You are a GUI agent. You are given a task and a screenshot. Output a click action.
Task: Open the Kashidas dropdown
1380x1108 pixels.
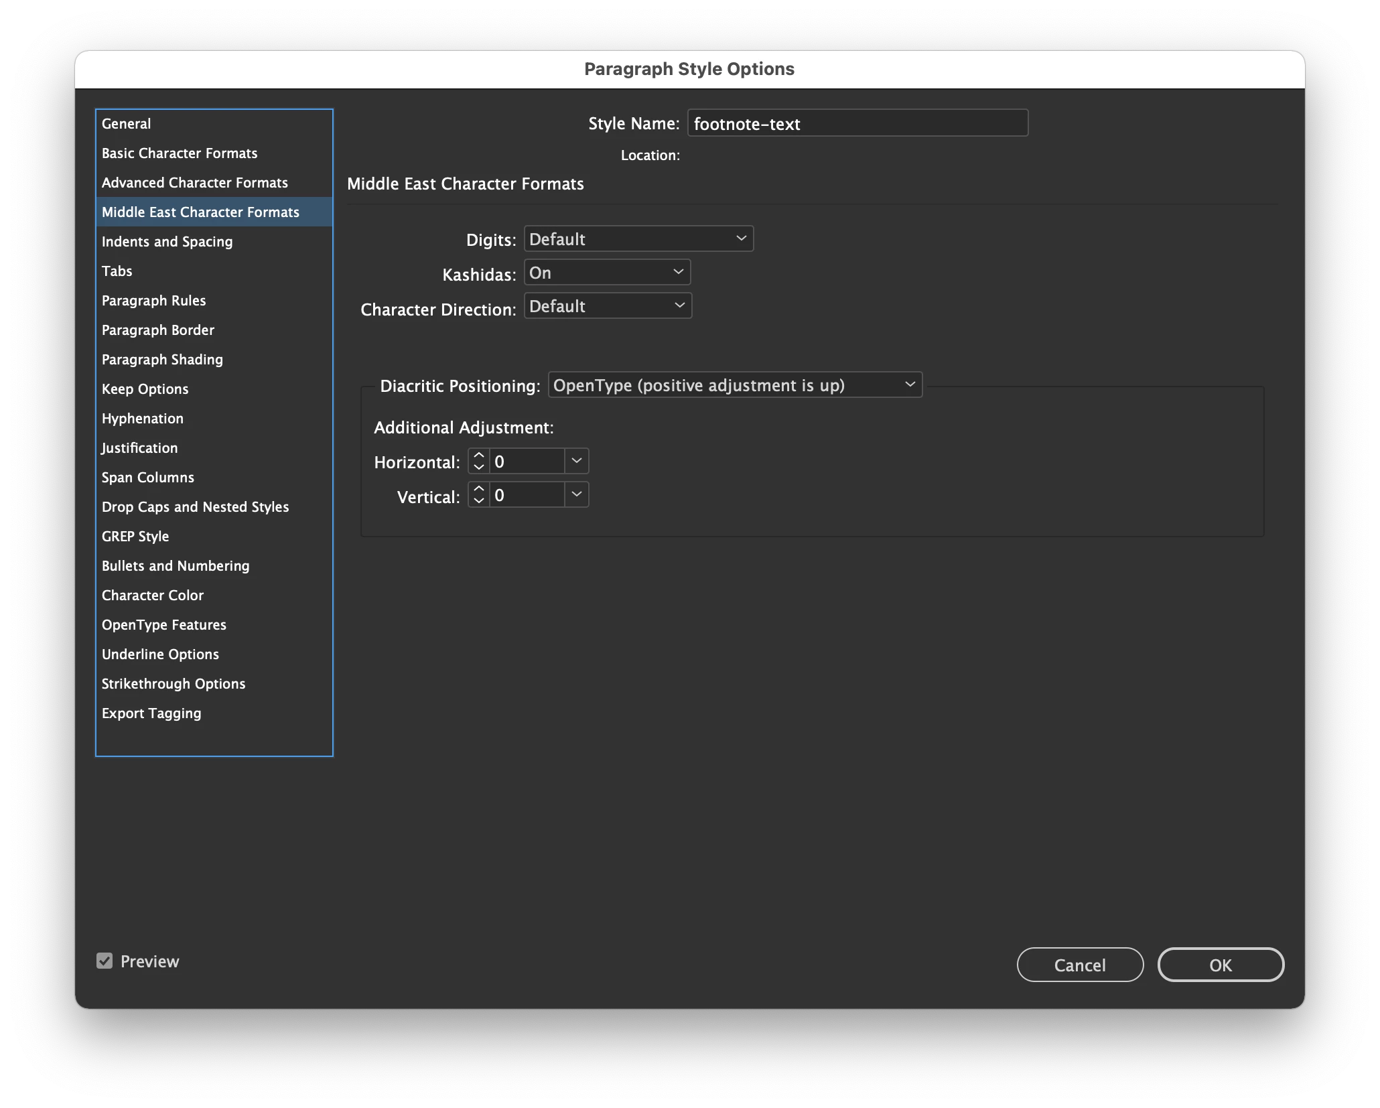607,273
